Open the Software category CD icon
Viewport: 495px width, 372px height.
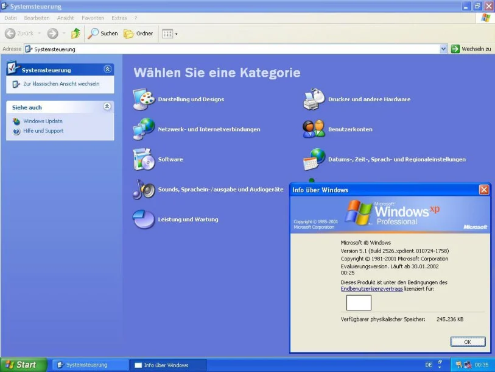[x=144, y=159]
